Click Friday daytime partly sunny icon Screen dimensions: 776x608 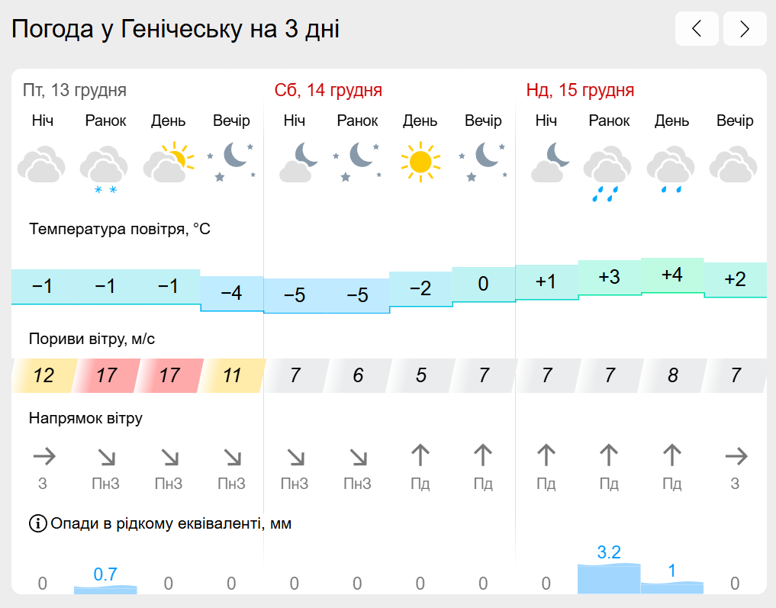169,162
